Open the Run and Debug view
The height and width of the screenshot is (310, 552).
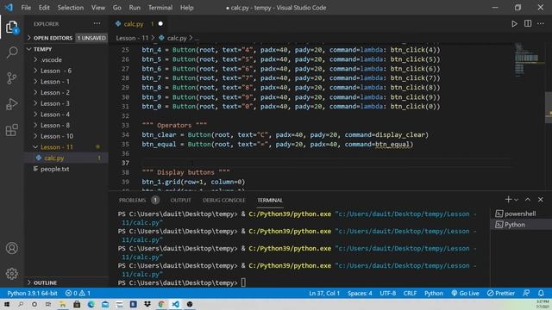[x=11, y=104]
